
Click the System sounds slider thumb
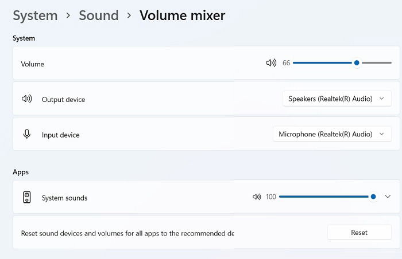[373, 197]
